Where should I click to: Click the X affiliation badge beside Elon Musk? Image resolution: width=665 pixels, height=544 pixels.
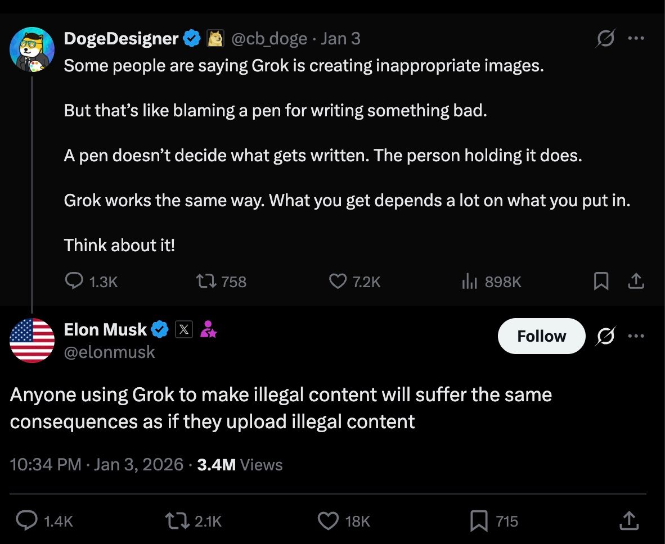click(183, 330)
